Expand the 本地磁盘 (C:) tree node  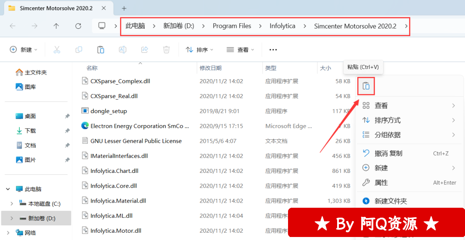click(12, 203)
